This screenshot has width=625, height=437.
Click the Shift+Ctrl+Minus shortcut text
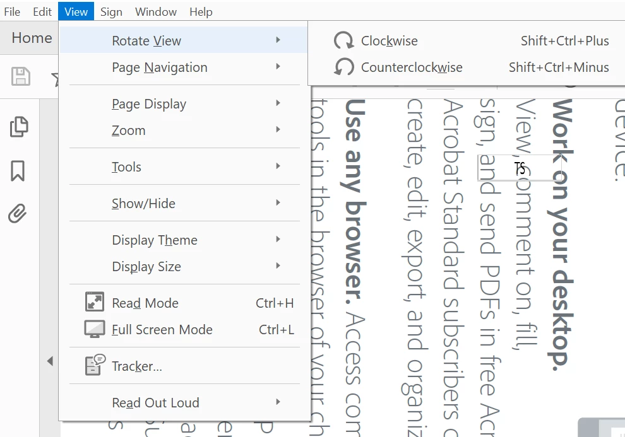click(559, 67)
